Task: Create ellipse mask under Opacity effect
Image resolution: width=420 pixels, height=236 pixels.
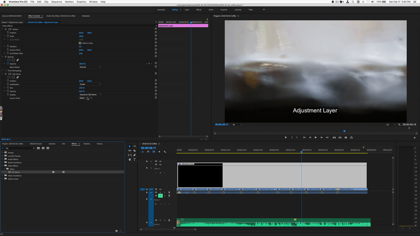Action: tap(9, 60)
